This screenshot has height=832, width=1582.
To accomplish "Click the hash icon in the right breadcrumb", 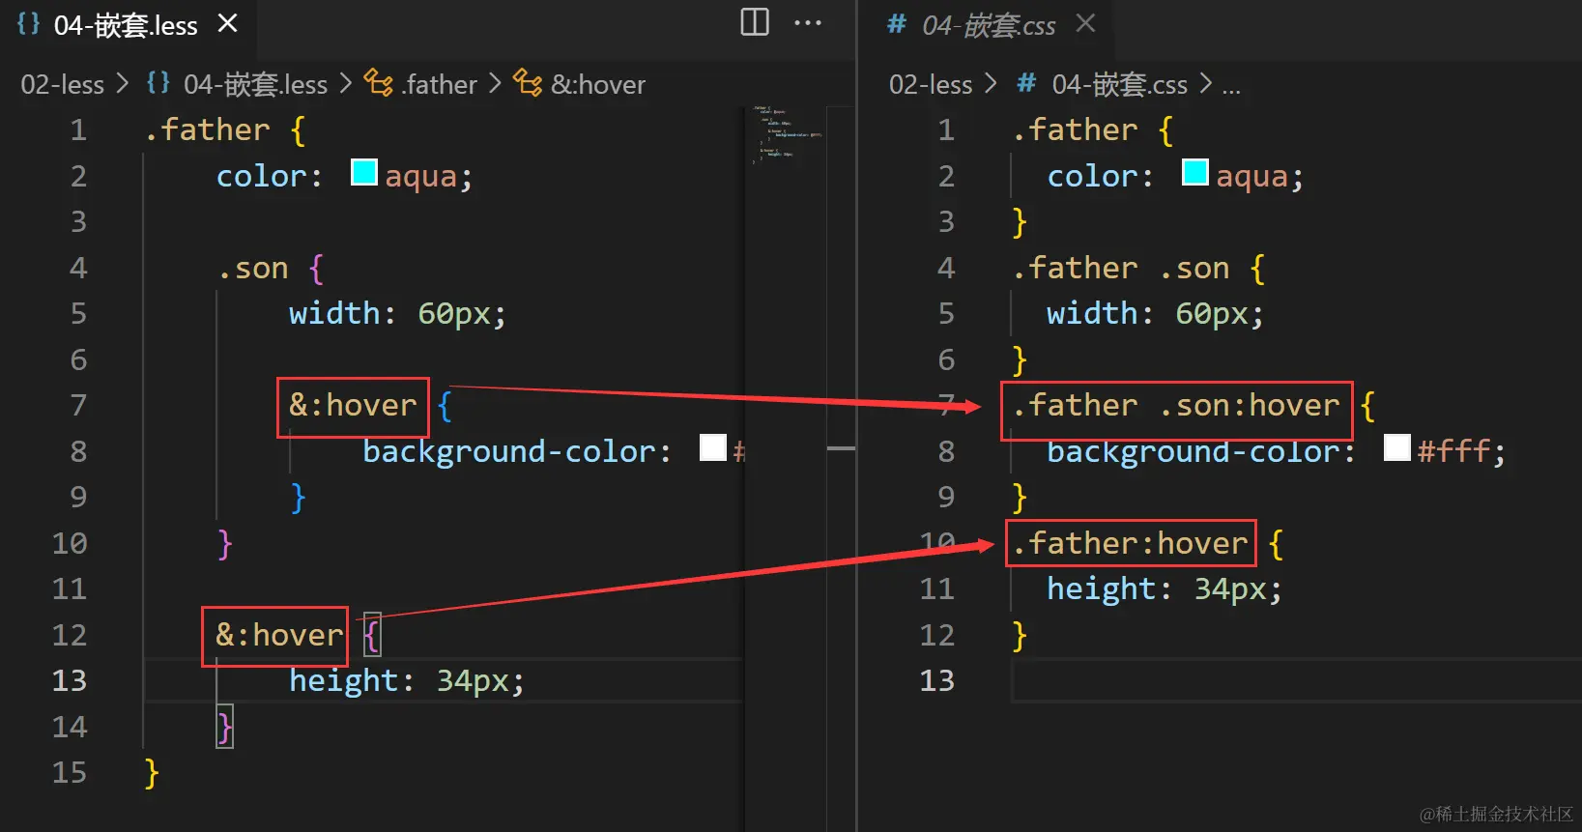I will click(1026, 83).
